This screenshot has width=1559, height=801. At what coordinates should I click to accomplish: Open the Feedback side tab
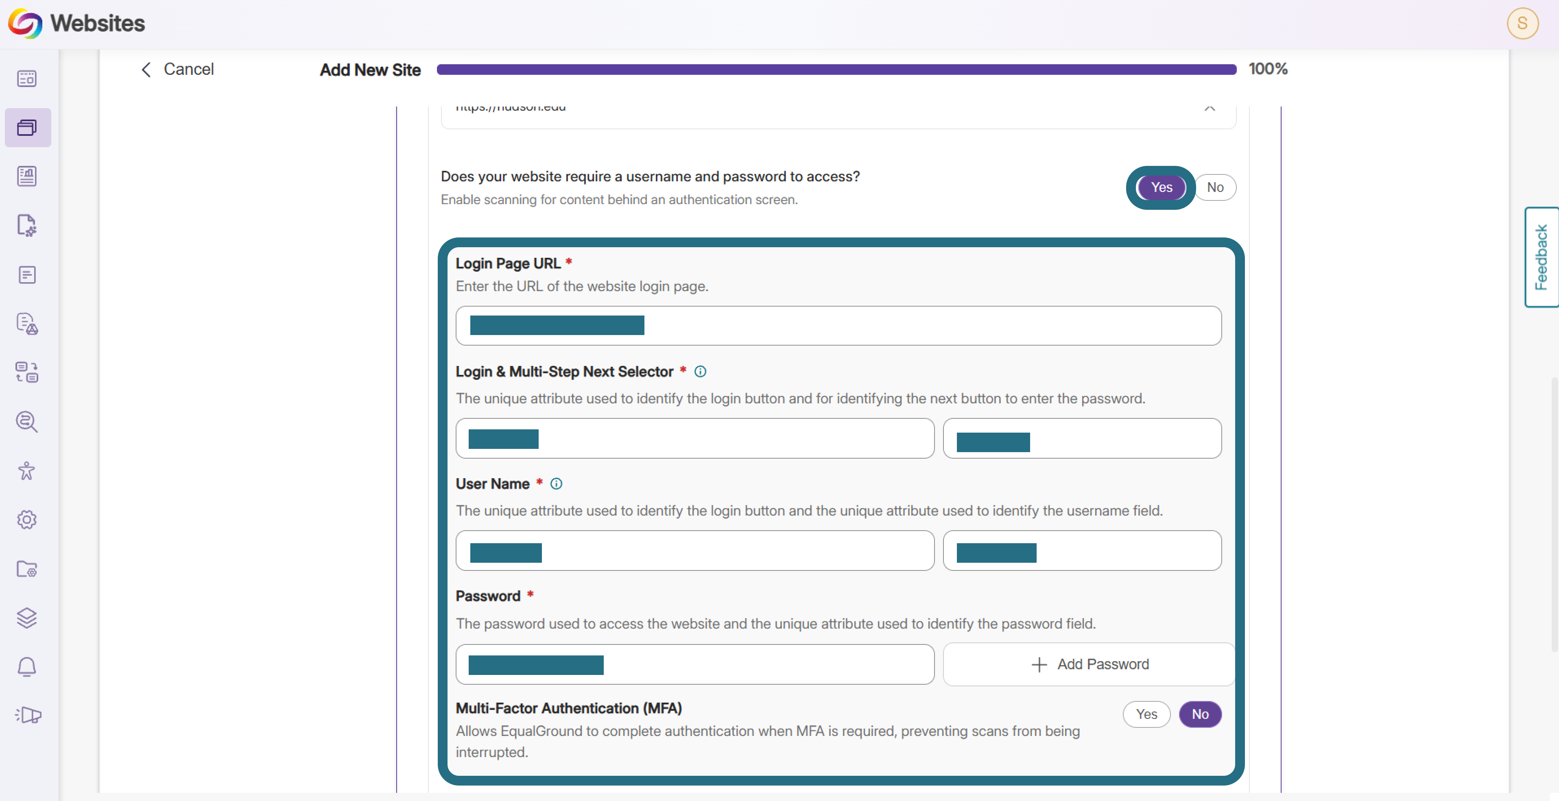[1542, 257]
